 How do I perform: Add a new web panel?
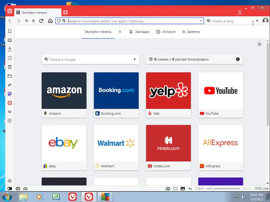tap(10, 120)
